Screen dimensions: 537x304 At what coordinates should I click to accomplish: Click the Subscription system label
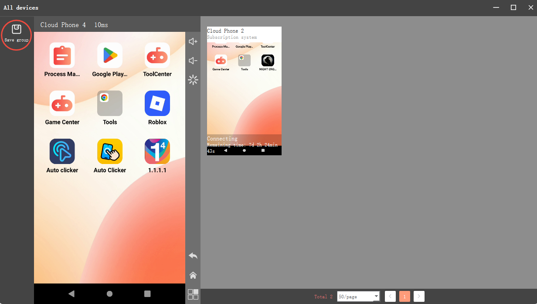coord(232,38)
